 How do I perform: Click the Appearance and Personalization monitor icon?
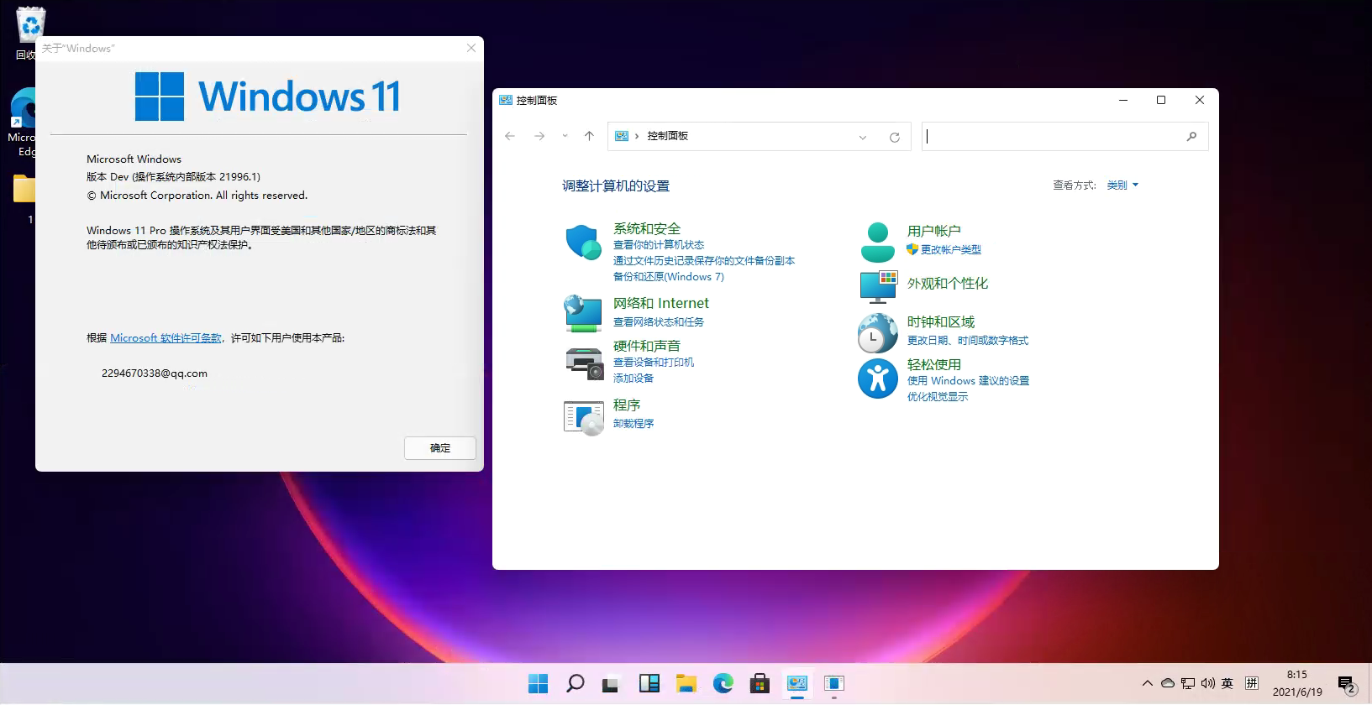coord(878,286)
